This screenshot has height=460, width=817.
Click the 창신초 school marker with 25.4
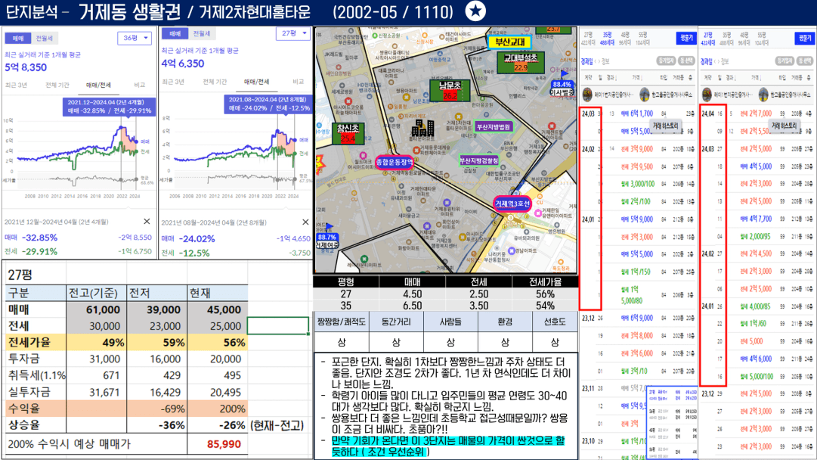[348, 133]
